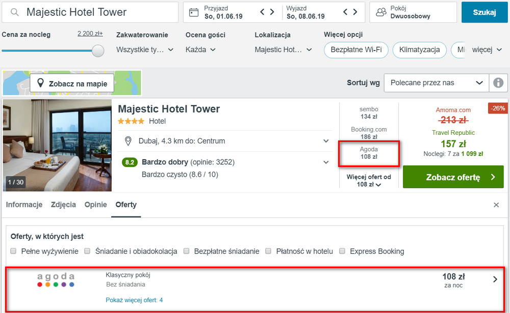Switch to the Informacje tab
The height and width of the screenshot is (313, 510).
pyautogui.click(x=24, y=205)
